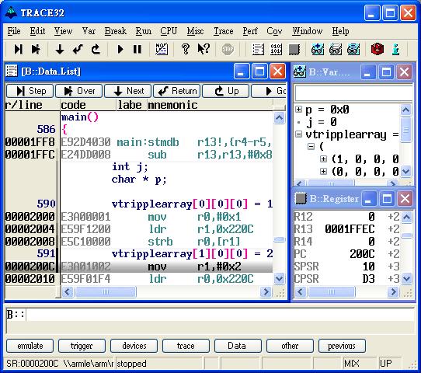Open the Trace menu

(x=224, y=31)
